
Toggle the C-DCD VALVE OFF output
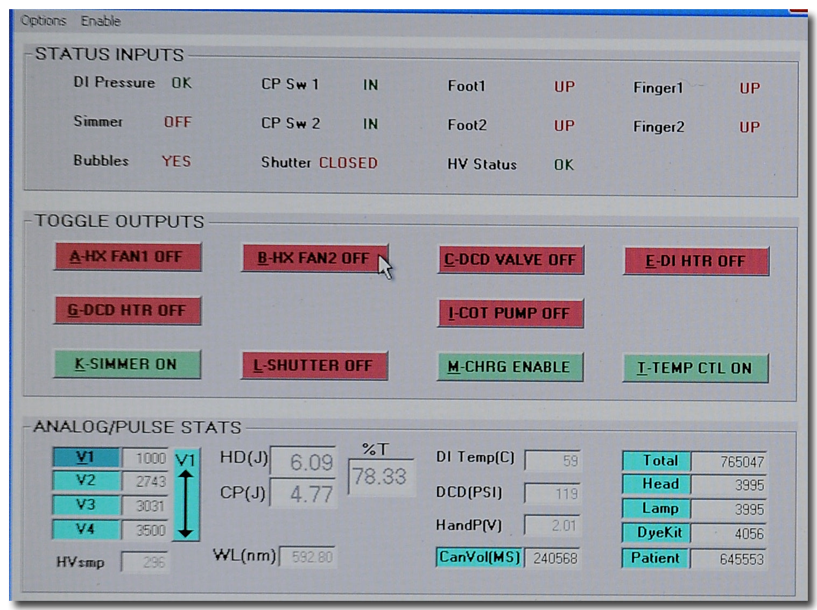tap(511, 260)
